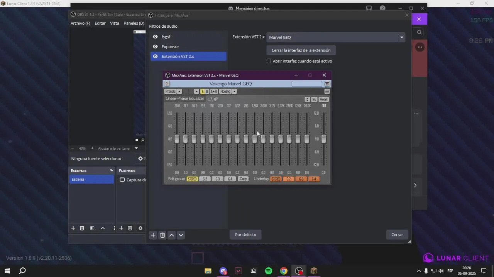Switch to the B comparison state
The width and height of the screenshot is (494, 277).
pos(207,92)
